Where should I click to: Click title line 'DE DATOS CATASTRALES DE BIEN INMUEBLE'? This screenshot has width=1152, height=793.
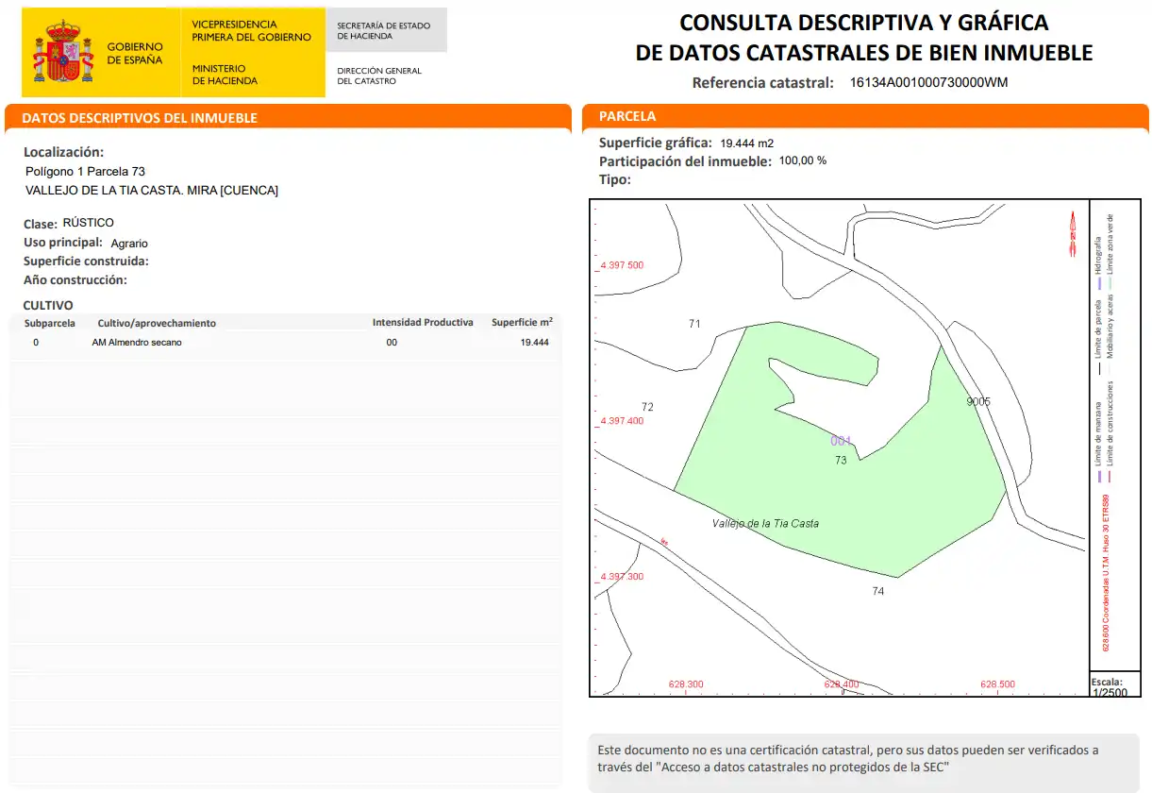(864, 53)
